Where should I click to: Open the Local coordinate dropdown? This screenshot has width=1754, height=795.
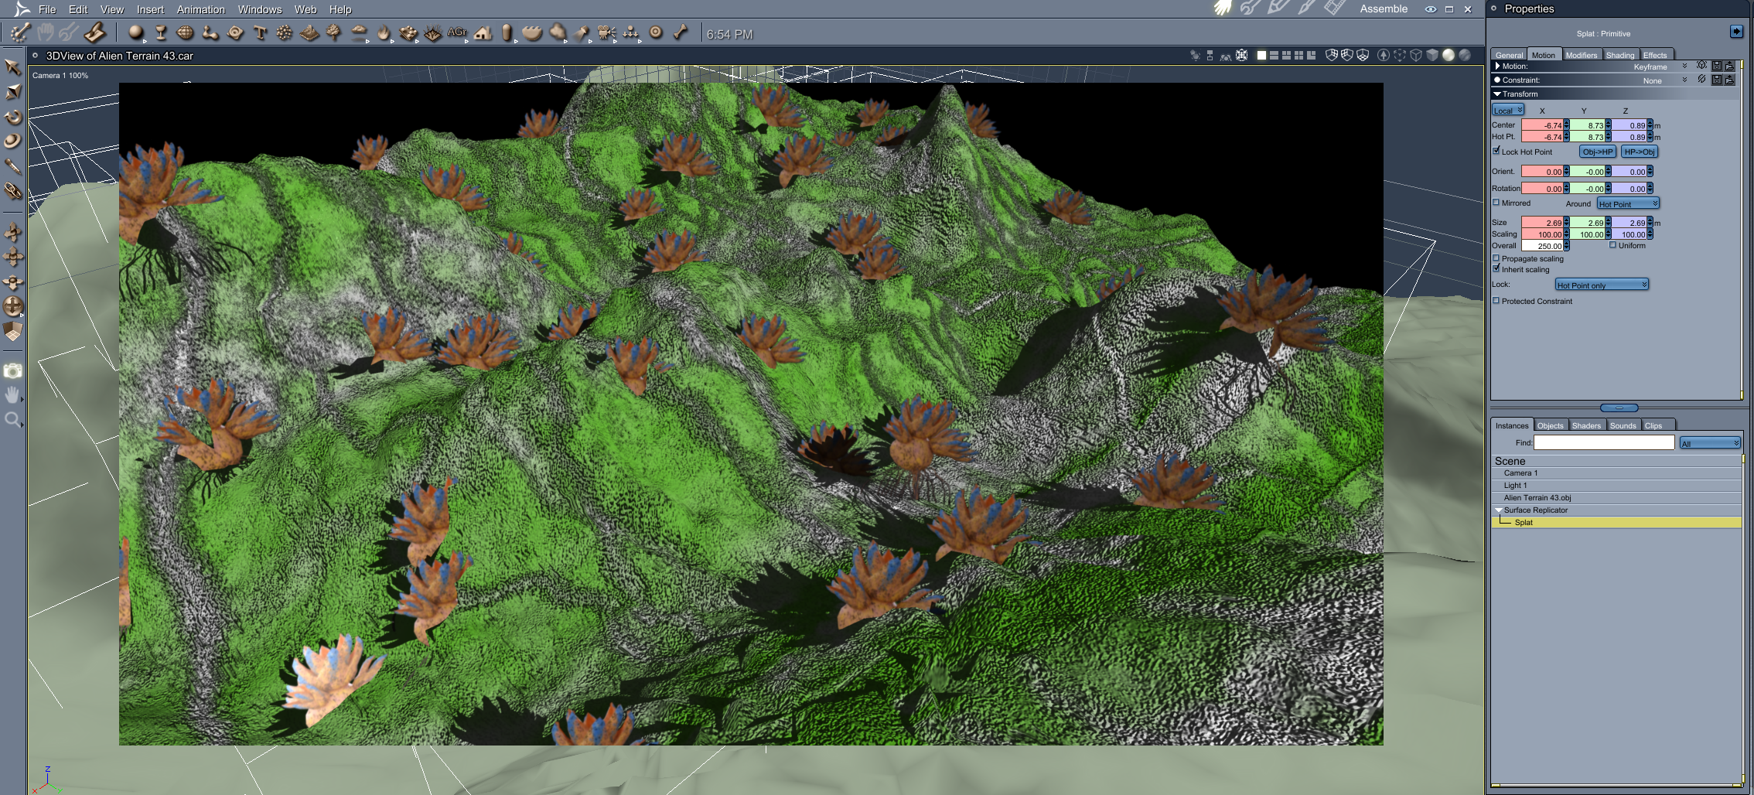point(1508,110)
